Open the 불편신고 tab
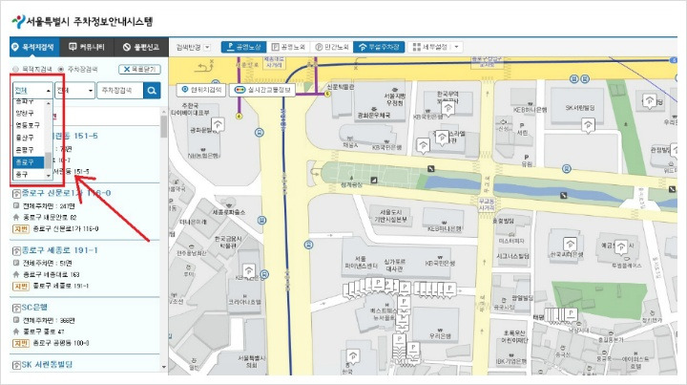 (141, 47)
